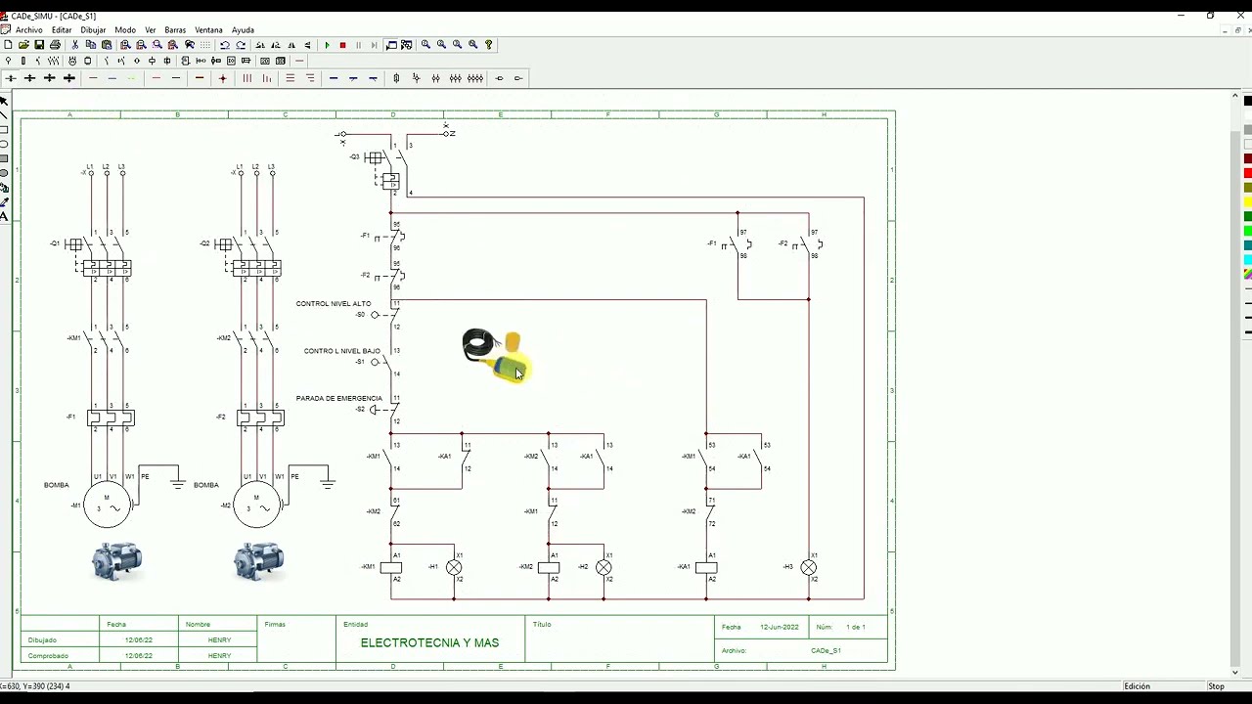Click the '12-Jun-2022' date field
The image size is (1252, 704).
(780, 627)
